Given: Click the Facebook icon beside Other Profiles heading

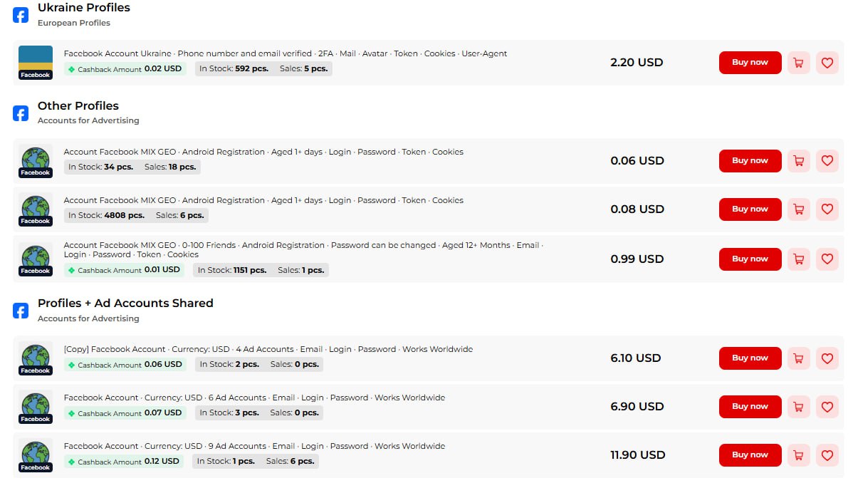Looking at the screenshot, I should [x=21, y=113].
